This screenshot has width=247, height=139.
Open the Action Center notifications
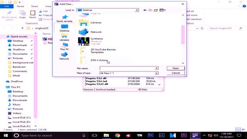click(x=239, y=136)
